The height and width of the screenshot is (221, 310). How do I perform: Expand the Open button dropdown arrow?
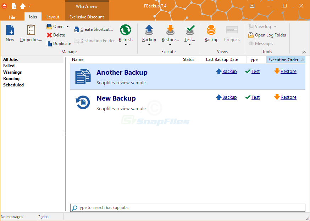click(x=68, y=27)
